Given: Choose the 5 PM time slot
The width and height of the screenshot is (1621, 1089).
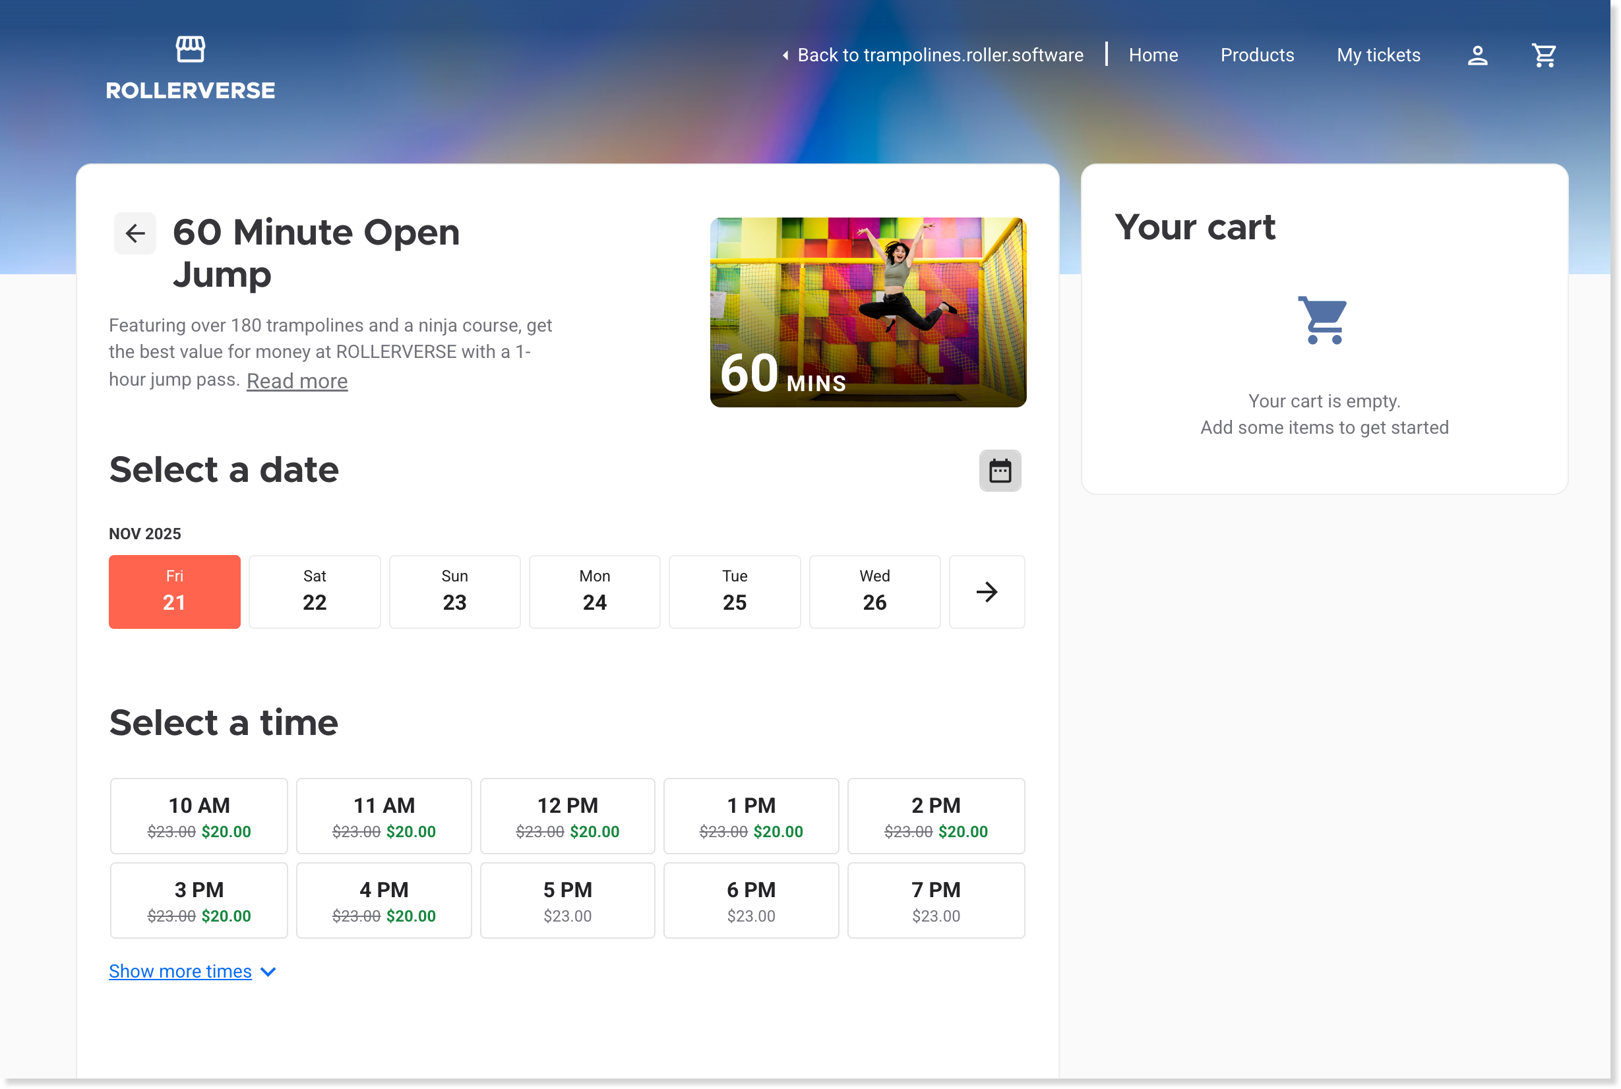Looking at the screenshot, I should pos(567,900).
